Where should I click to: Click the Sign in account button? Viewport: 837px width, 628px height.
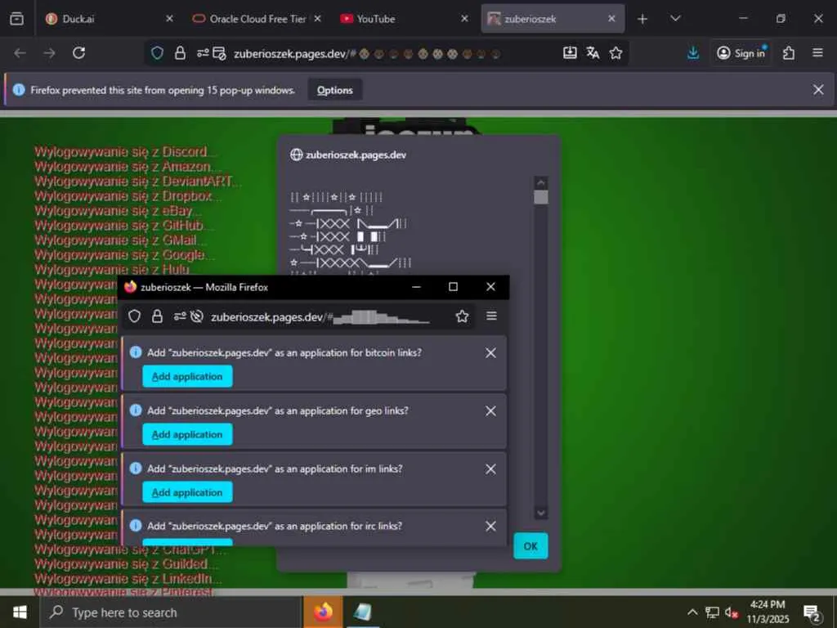[741, 53]
